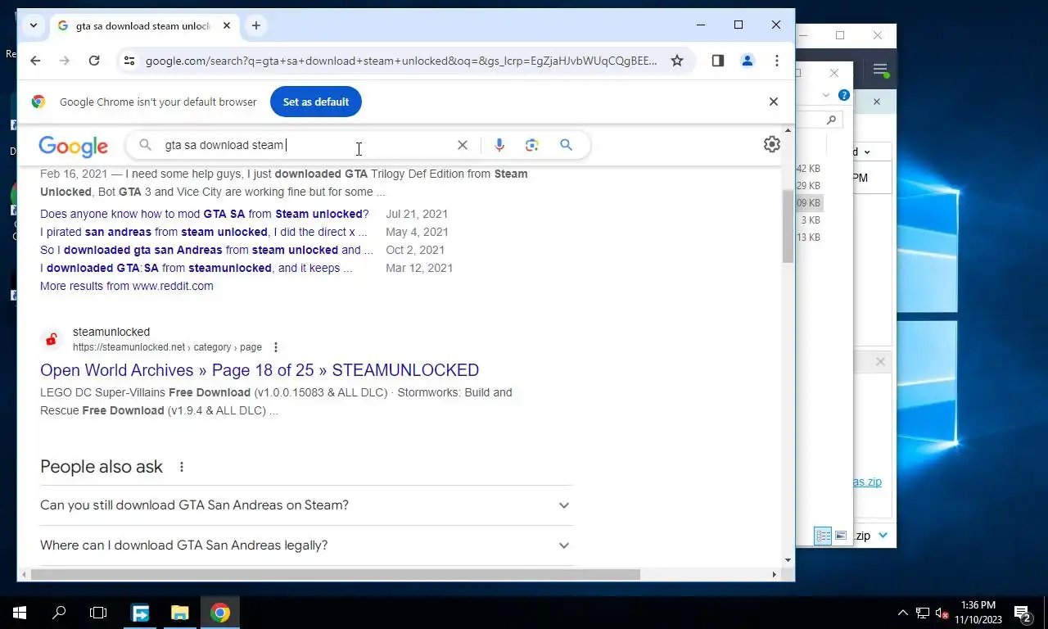Open the Chrome profile menu
Viewport: 1048px width, 629px height.
748,61
